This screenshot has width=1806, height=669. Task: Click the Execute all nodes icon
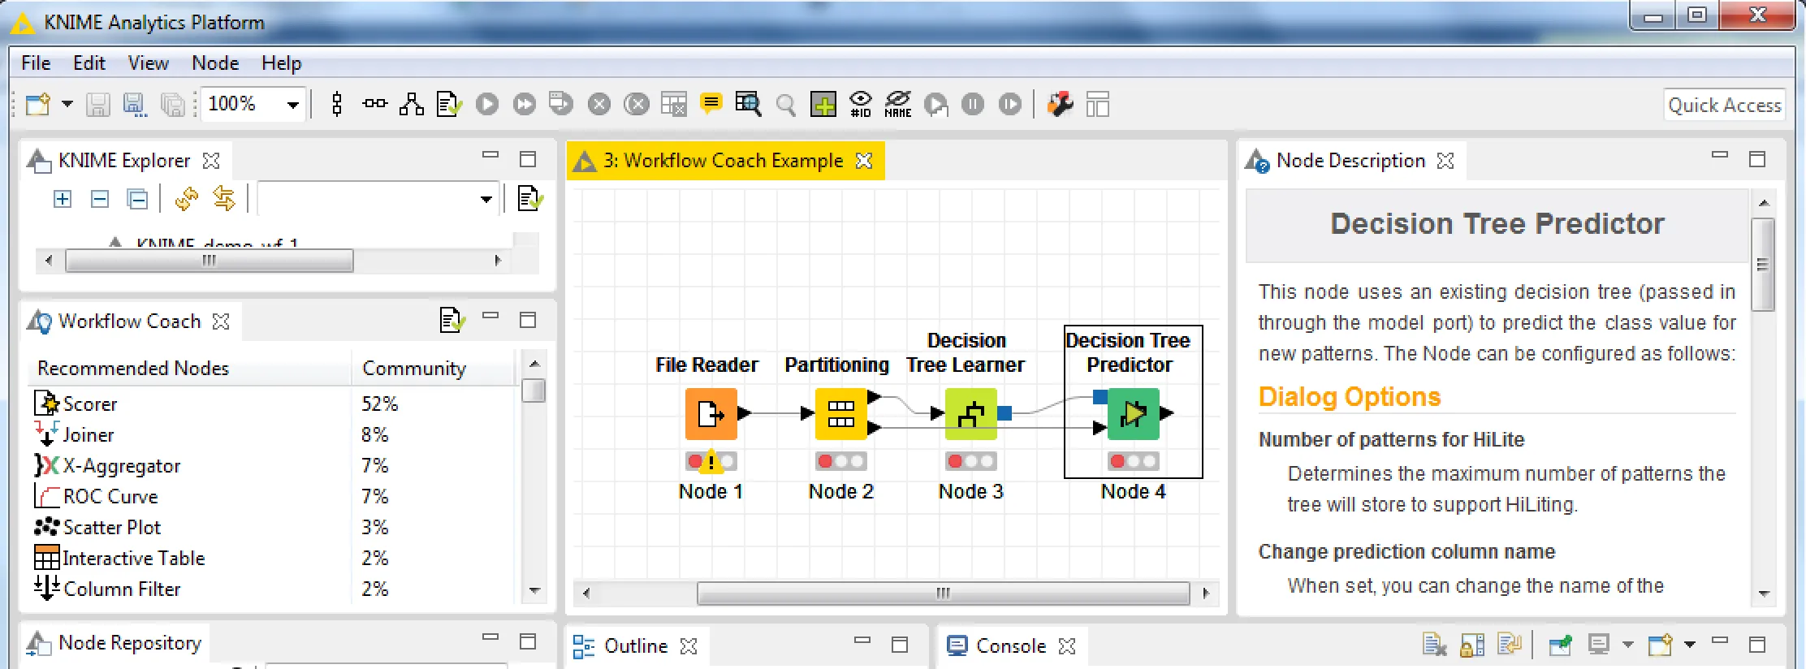click(525, 104)
